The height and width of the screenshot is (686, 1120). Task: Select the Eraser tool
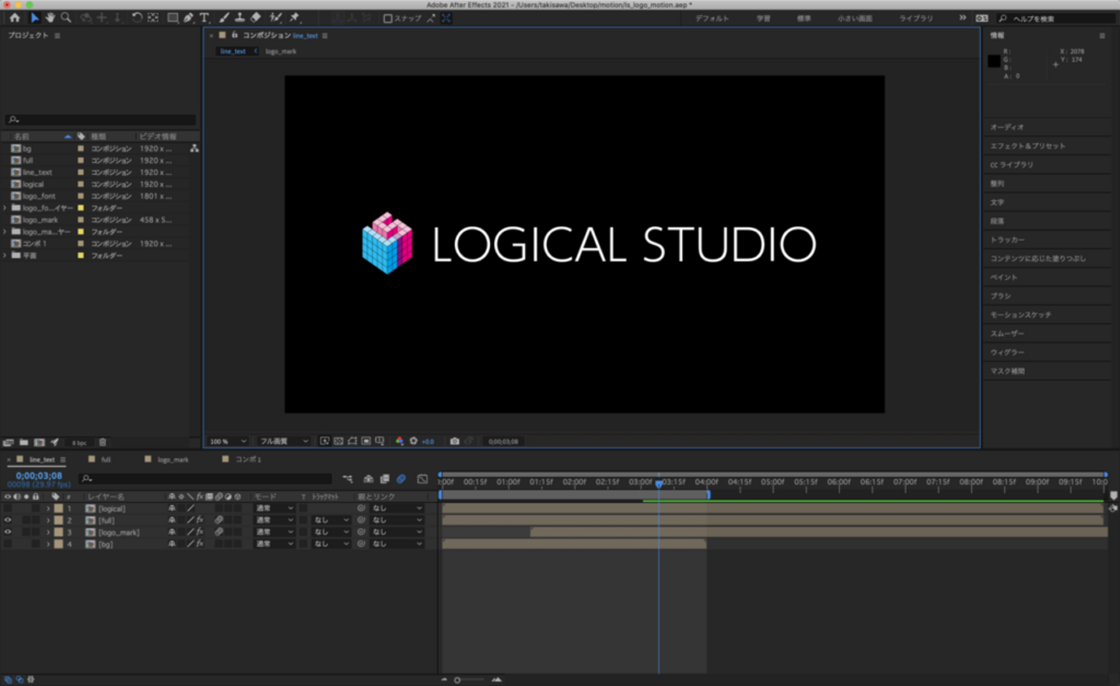(x=256, y=18)
